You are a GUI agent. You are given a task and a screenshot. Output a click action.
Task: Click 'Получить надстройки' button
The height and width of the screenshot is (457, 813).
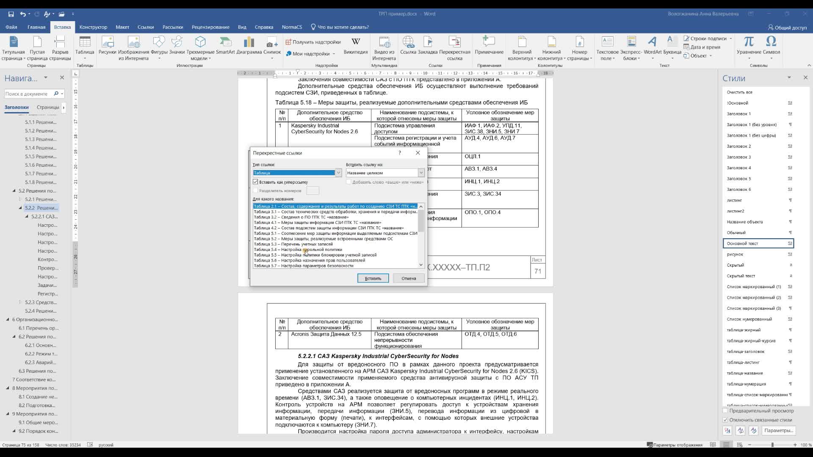[x=313, y=42]
